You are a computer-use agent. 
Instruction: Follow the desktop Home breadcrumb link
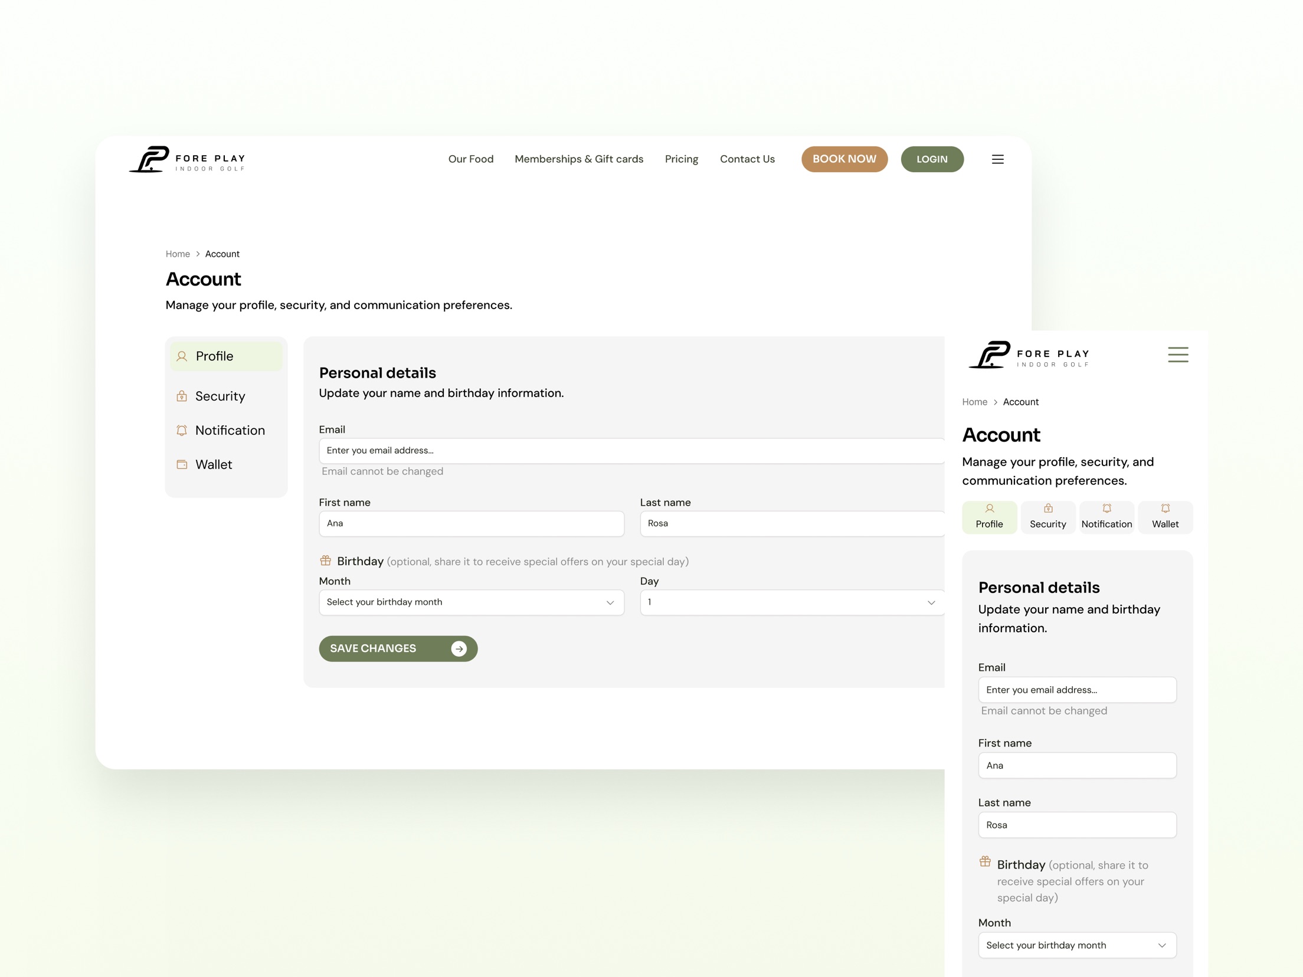178,254
